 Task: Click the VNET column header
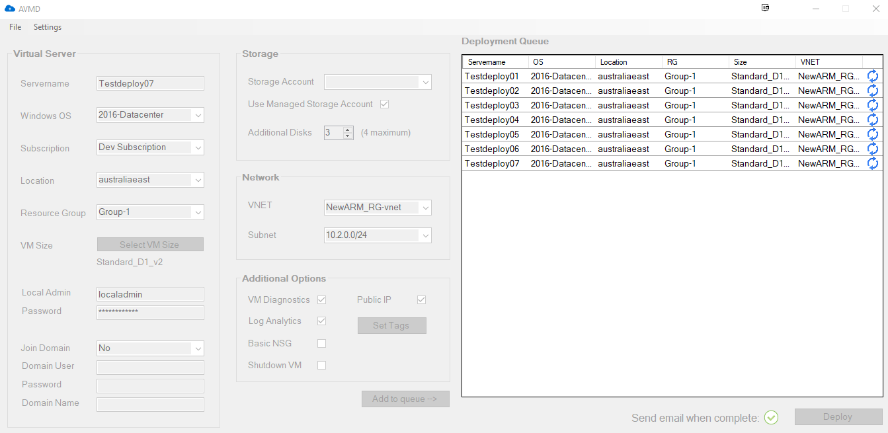point(830,61)
